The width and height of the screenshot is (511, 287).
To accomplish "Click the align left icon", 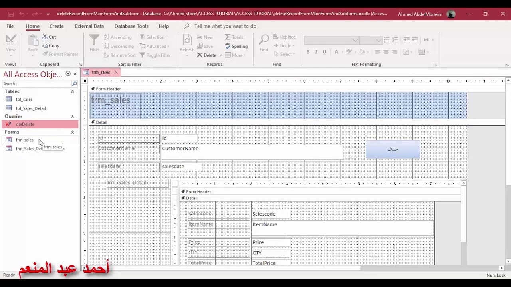I will pos(378,52).
